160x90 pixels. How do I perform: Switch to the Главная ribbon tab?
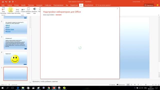(x=9, y=5)
